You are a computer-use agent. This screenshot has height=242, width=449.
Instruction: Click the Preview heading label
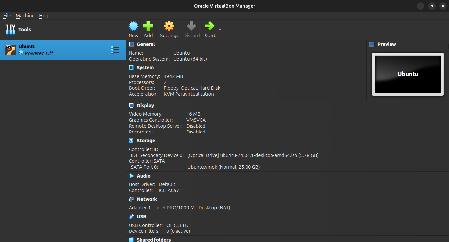tap(387, 44)
